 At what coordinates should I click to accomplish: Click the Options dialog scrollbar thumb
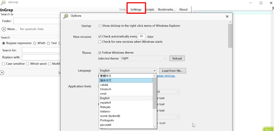tap(230, 36)
